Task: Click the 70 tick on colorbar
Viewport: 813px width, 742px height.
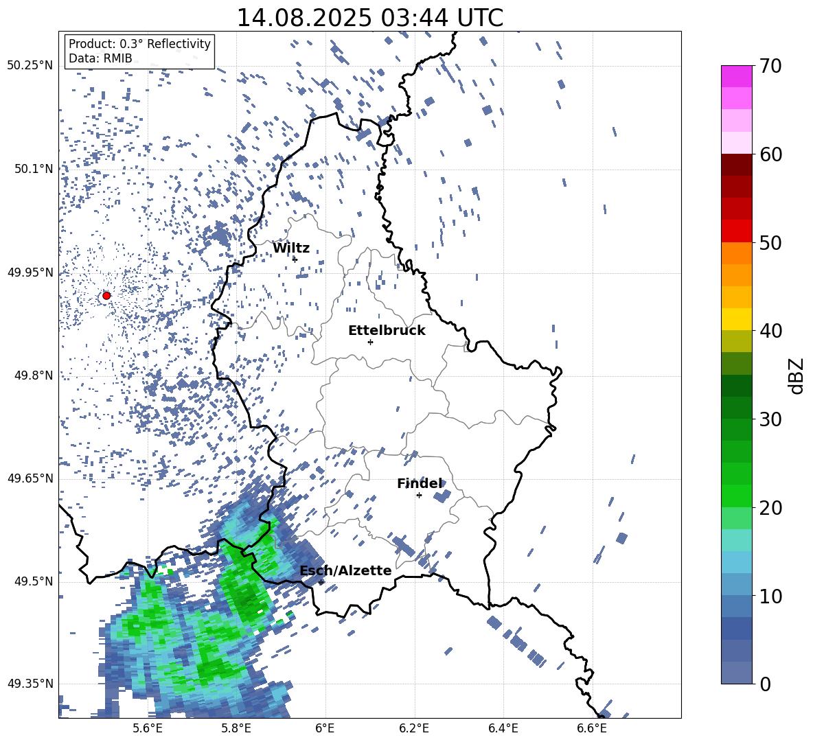Action: pos(770,67)
